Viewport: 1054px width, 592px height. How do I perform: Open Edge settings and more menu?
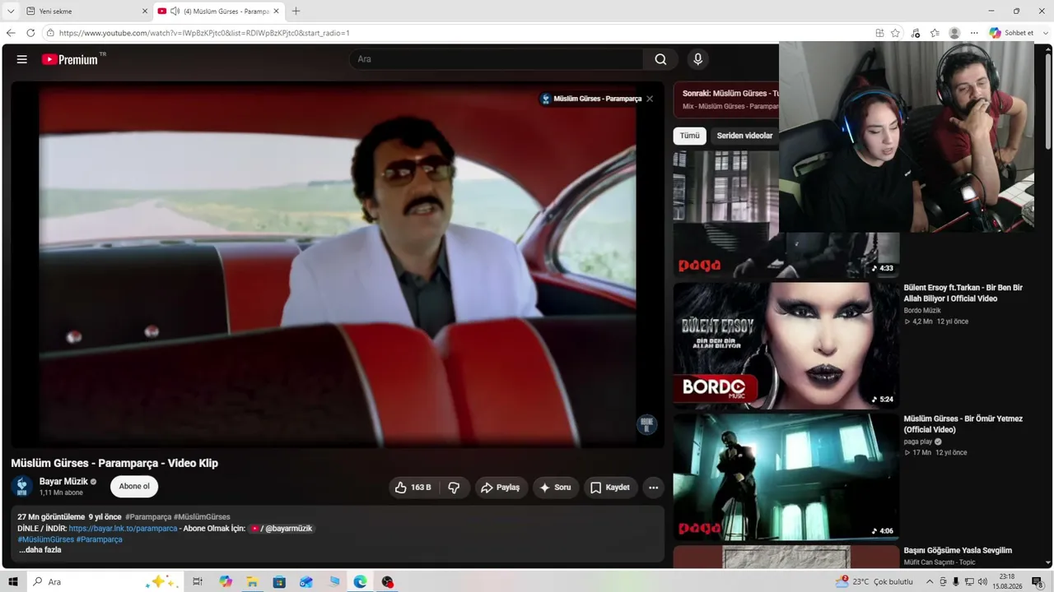coord(974,33)
